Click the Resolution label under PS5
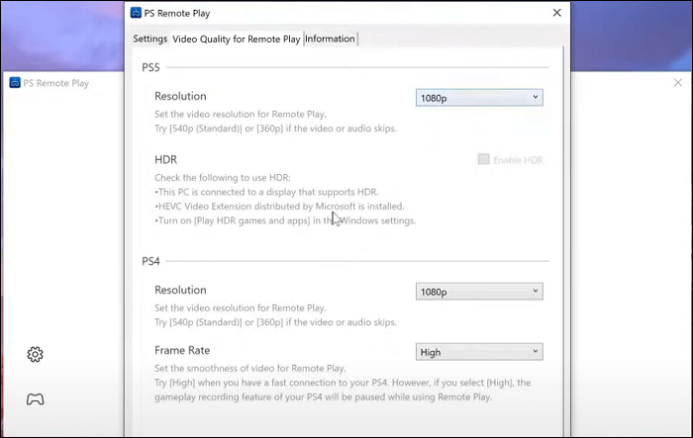 pyautogui.click(x=180, y=96)
